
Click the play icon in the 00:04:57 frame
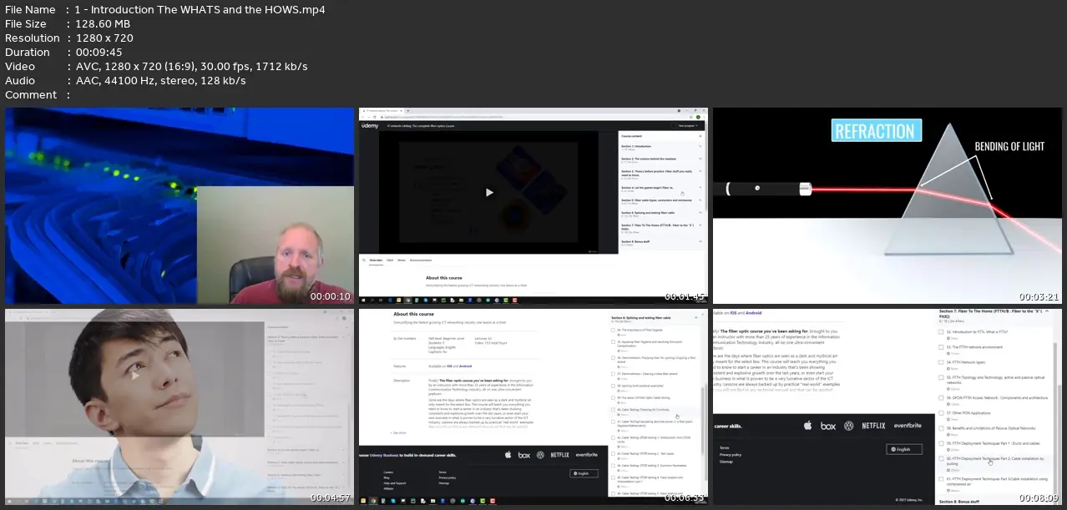click(x=134, y=375)
